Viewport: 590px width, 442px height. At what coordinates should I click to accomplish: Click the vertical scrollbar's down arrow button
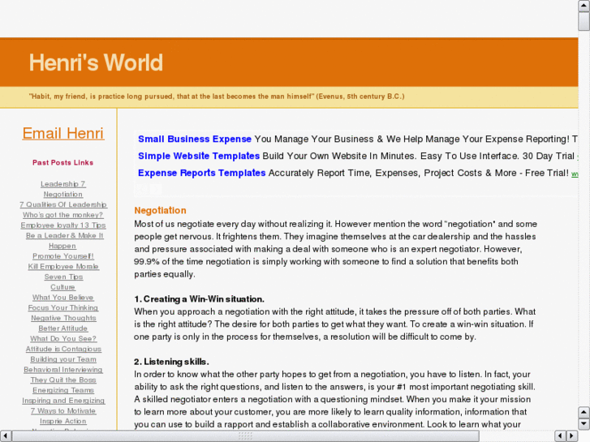pos(584,424)
